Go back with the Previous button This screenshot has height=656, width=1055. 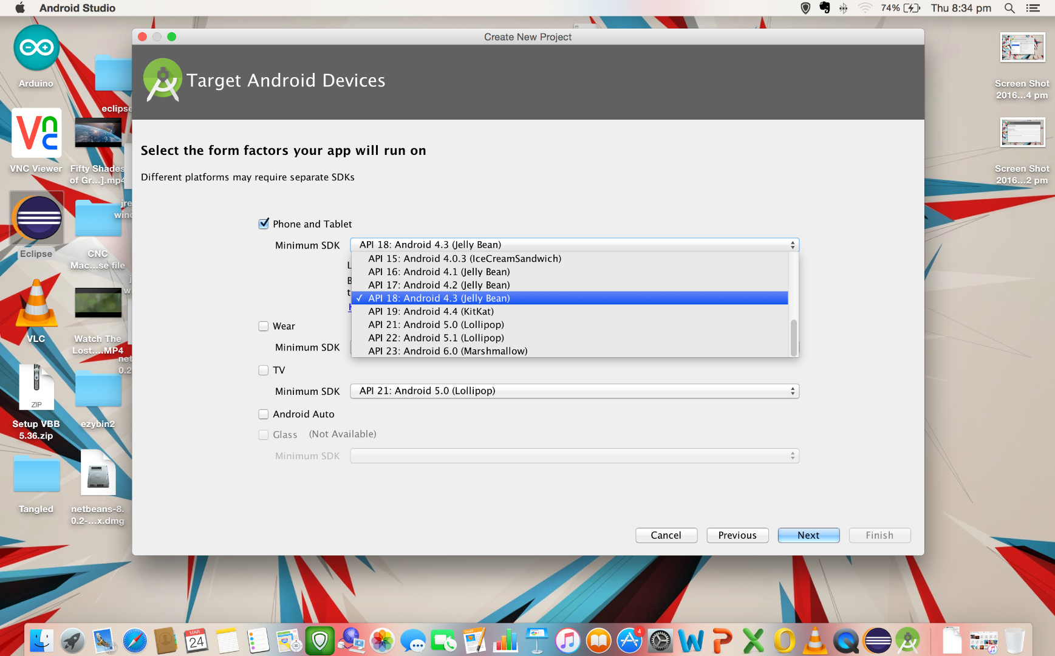[x=737, y=535]
